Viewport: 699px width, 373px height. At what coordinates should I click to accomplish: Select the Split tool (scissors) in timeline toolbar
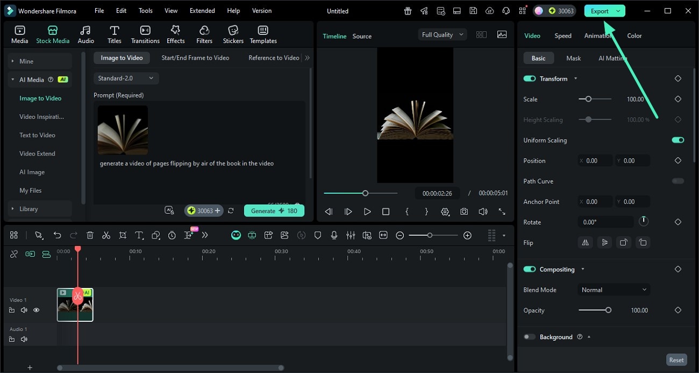[106, 235]
